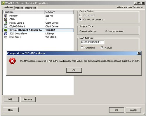Click the window corner sizing grip
The image size is (146, 116).
click(x=144, y=114)
